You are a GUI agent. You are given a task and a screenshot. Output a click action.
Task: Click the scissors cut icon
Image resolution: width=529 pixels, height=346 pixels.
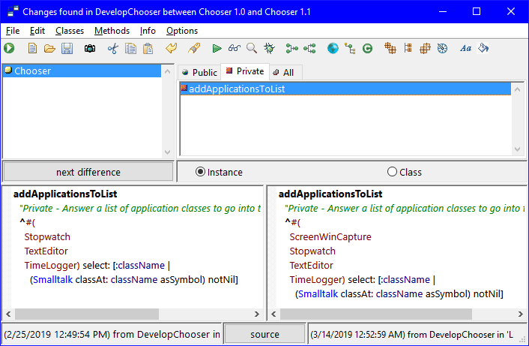pos(113,49)
